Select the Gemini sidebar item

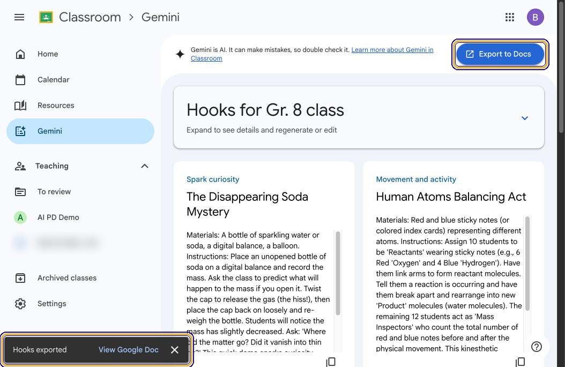[80, 131]
